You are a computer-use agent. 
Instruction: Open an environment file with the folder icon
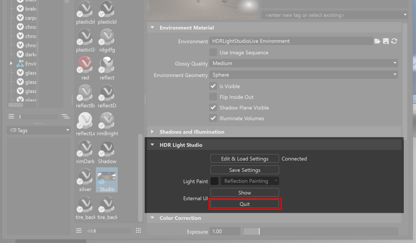click(x=377, y=41)
